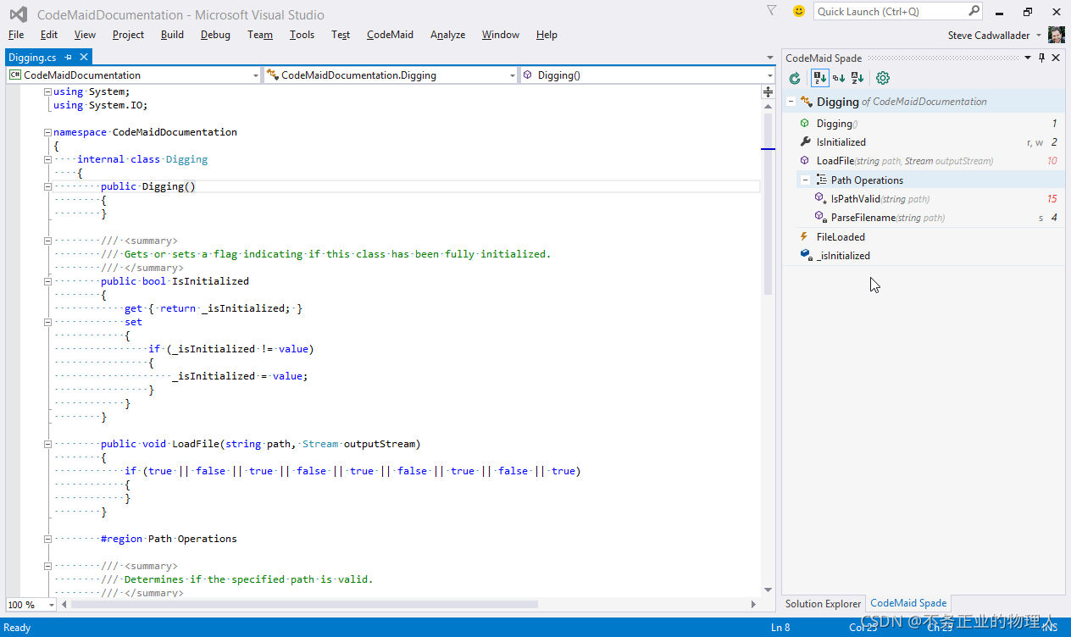The width and height of the screenshot is (1071, 637).
Task: Click the editor vertical scrollbar thumb
Action: click(769, 203)
